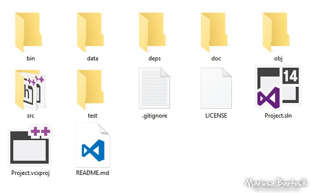310x193 pixels.
Task: Select the src folder with C++ header previews
Action: (30, 90)
